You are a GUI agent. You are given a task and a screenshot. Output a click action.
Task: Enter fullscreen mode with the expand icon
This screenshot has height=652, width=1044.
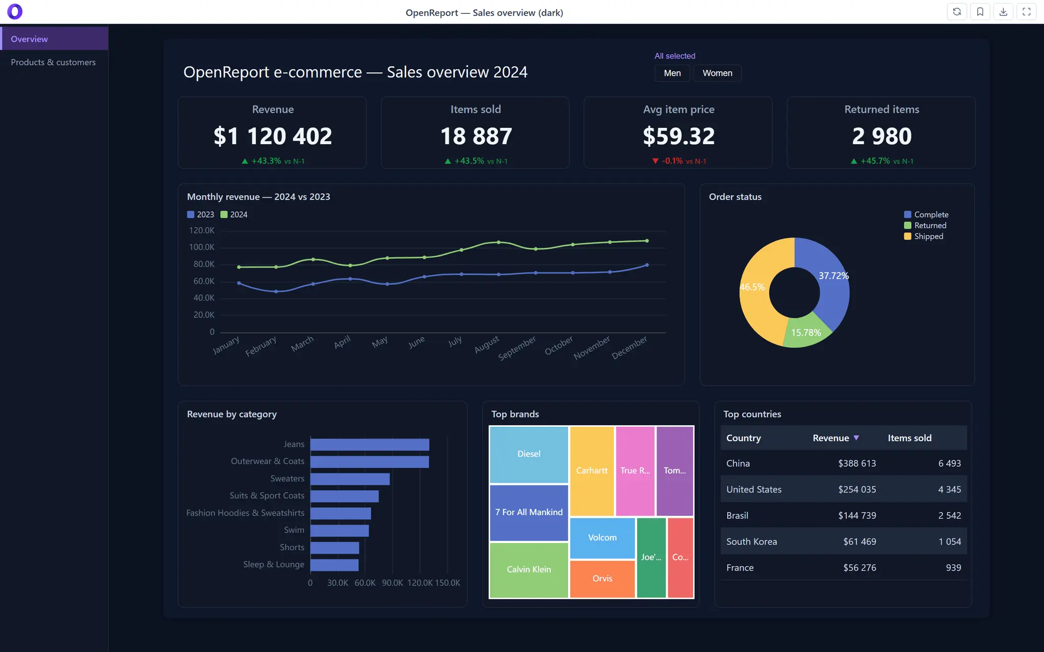[1027, 12]
